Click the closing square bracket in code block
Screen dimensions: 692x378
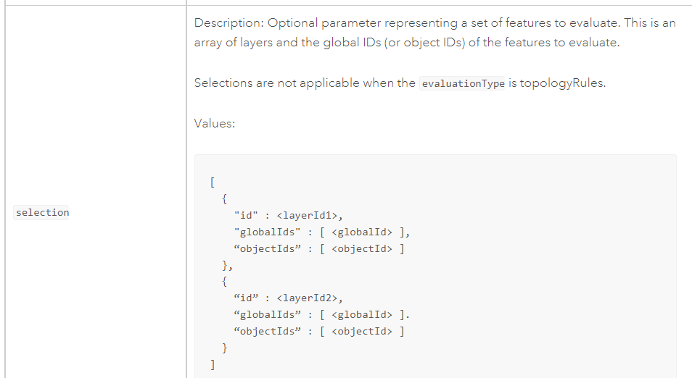tap(211, 365)
